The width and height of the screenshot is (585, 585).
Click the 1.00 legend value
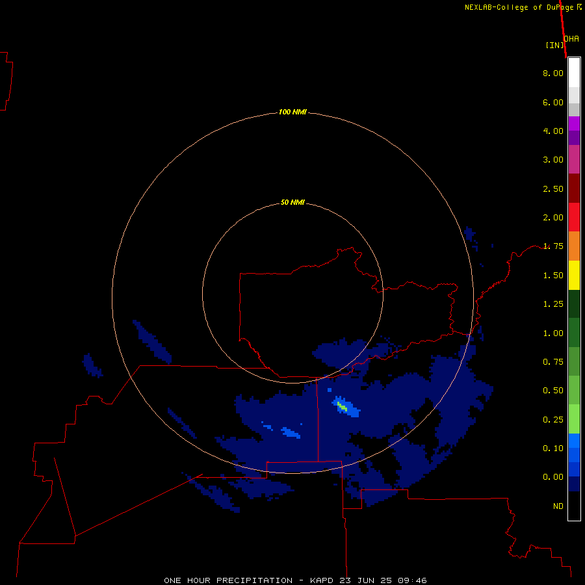point(553,333)
